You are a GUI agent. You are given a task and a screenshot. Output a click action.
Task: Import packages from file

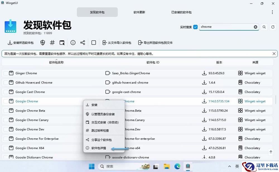pyautogui.click(x=117, y=43)
